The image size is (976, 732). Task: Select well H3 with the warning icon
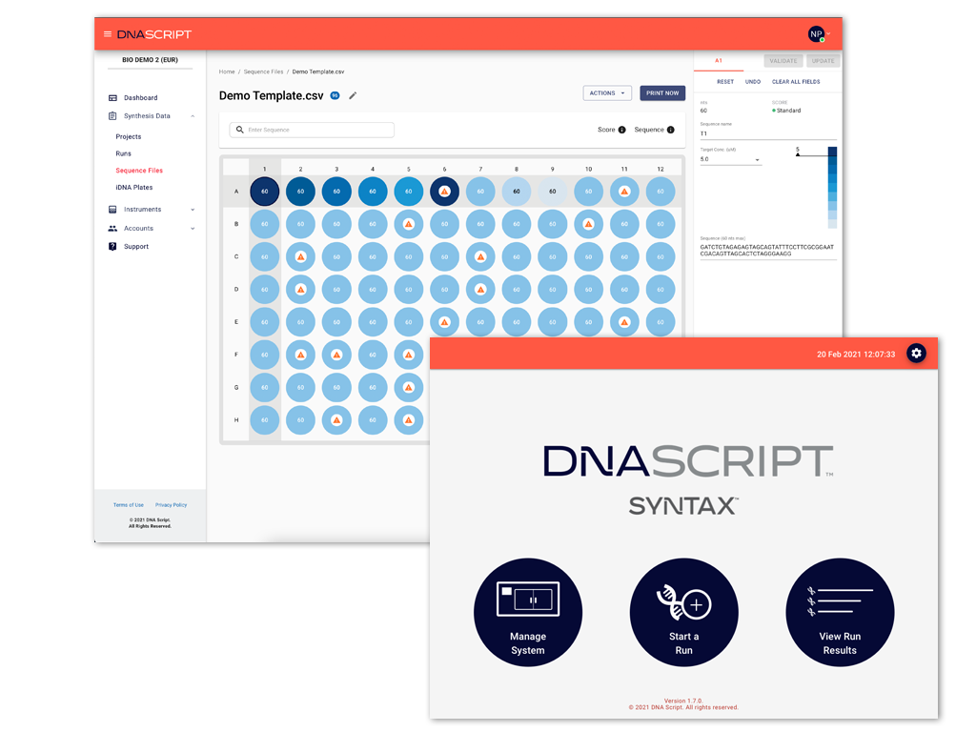(336, 420)
